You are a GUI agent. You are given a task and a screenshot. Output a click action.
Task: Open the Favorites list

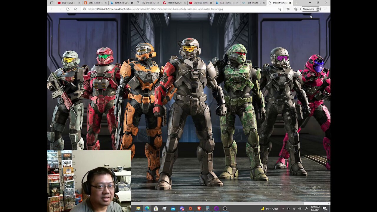point(288,9)
